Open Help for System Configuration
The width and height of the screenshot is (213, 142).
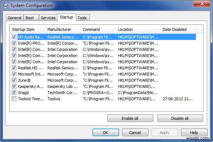[194, 133]
